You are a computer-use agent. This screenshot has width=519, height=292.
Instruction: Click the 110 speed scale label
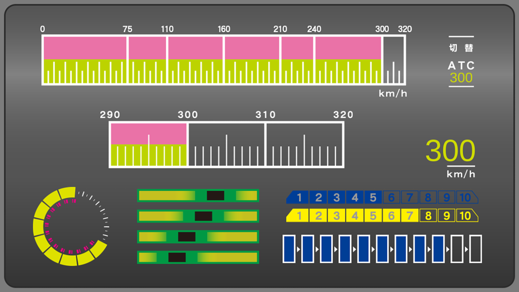[167, 29]
